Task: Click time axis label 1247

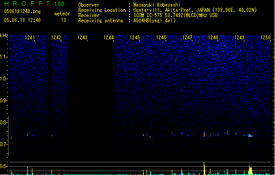Action: pos(187,38)
